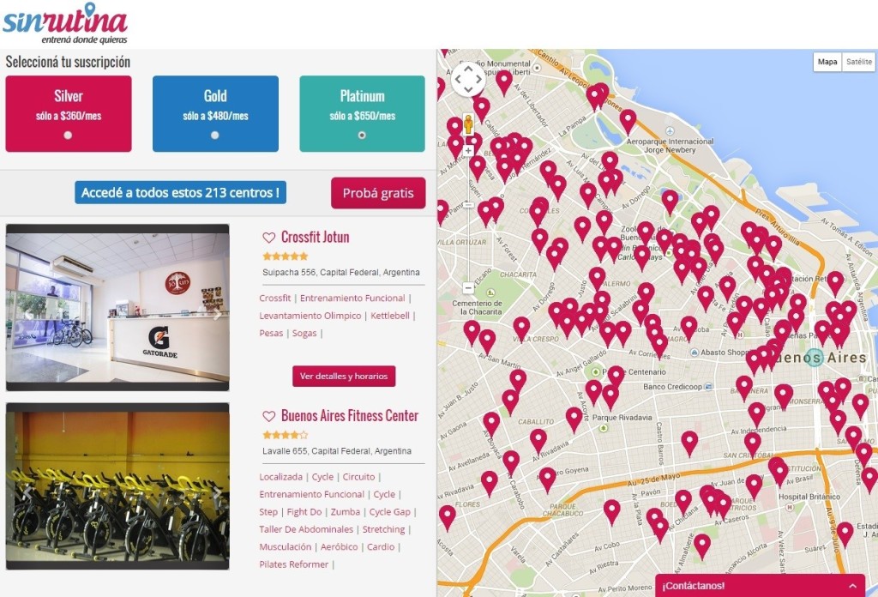Open the Crossfit Jotun reception photo

(117, 307)
